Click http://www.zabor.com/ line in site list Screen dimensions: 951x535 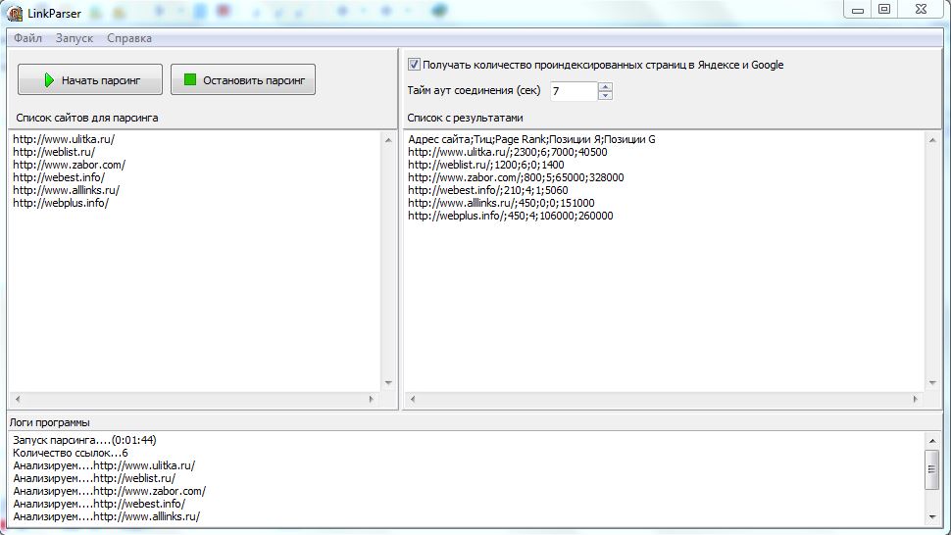(x=70, y=165)
